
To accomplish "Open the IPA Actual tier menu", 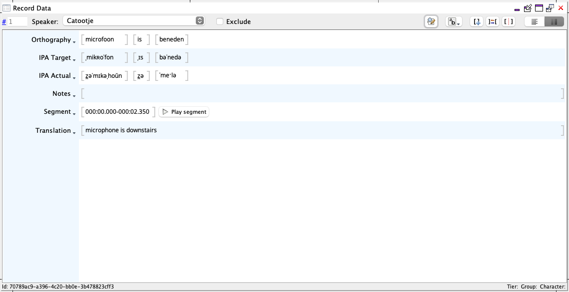I will (74, 77).
